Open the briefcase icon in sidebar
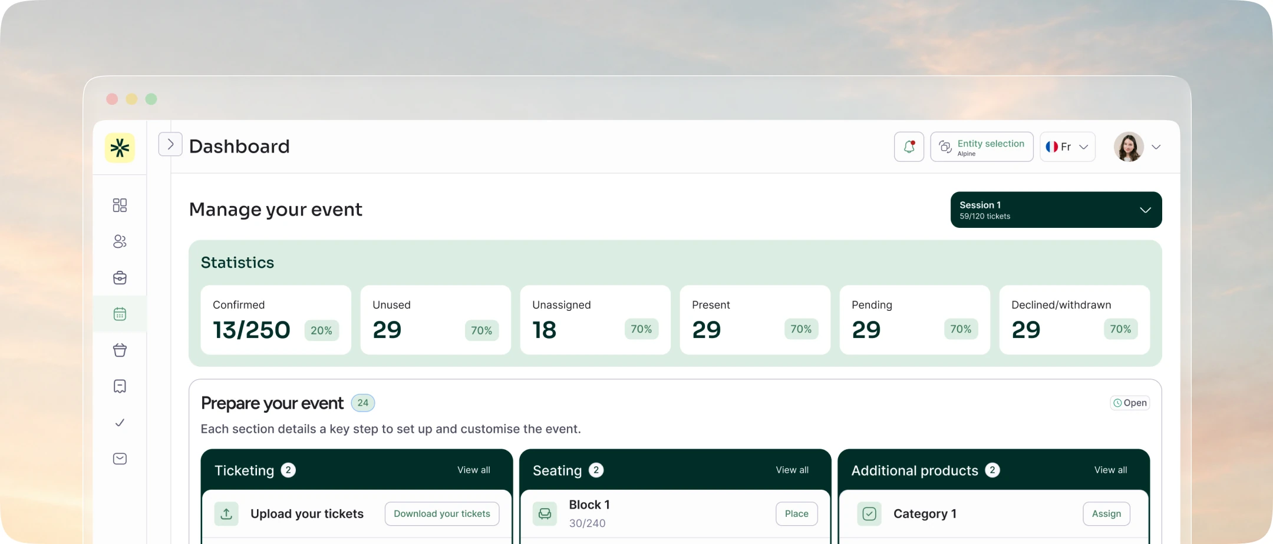 click(x=120, y=278)
